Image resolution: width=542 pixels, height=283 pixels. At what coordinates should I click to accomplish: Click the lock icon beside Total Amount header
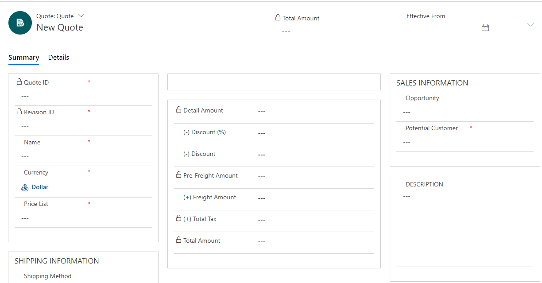277,18
